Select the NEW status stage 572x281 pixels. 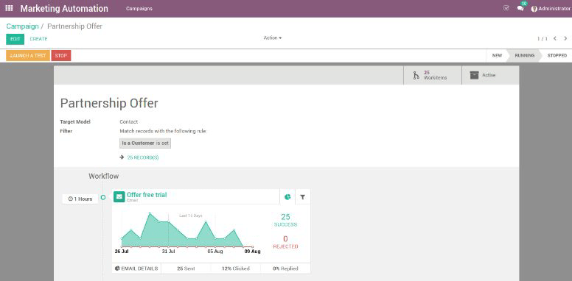(497, 56)
